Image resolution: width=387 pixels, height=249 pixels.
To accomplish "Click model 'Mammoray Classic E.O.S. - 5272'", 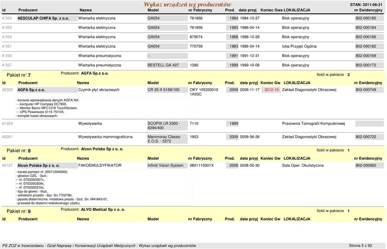I will 164,139.
